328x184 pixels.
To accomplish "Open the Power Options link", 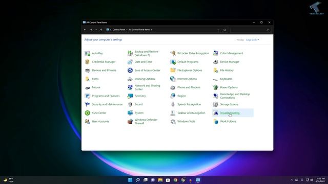I will (229, 87).
